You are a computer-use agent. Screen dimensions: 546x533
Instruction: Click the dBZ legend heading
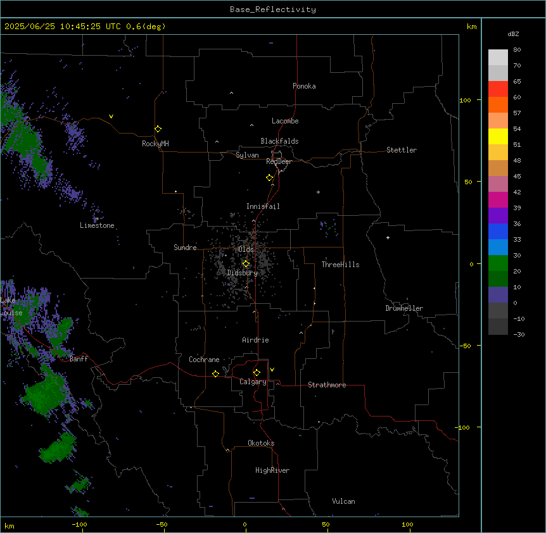click(x=513, y=34)
